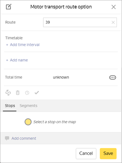Click the plus icon next to Add name

(7, 60)
